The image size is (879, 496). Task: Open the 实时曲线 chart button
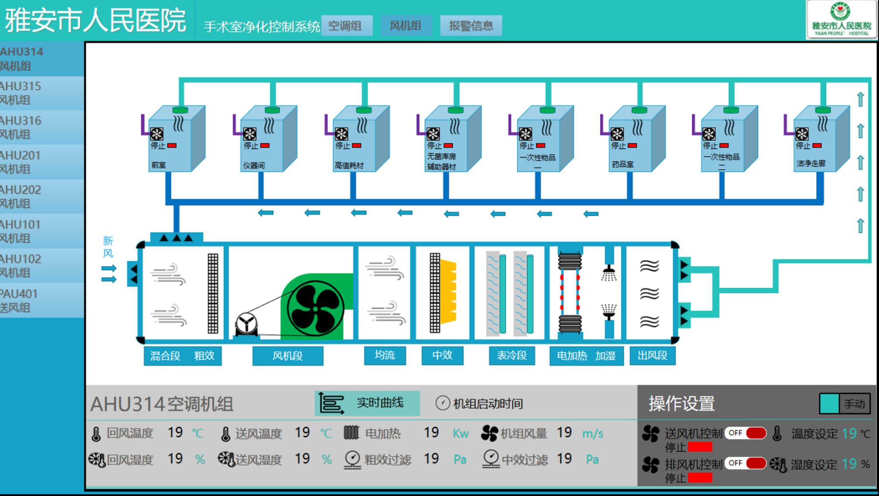(x=367, y=403)
